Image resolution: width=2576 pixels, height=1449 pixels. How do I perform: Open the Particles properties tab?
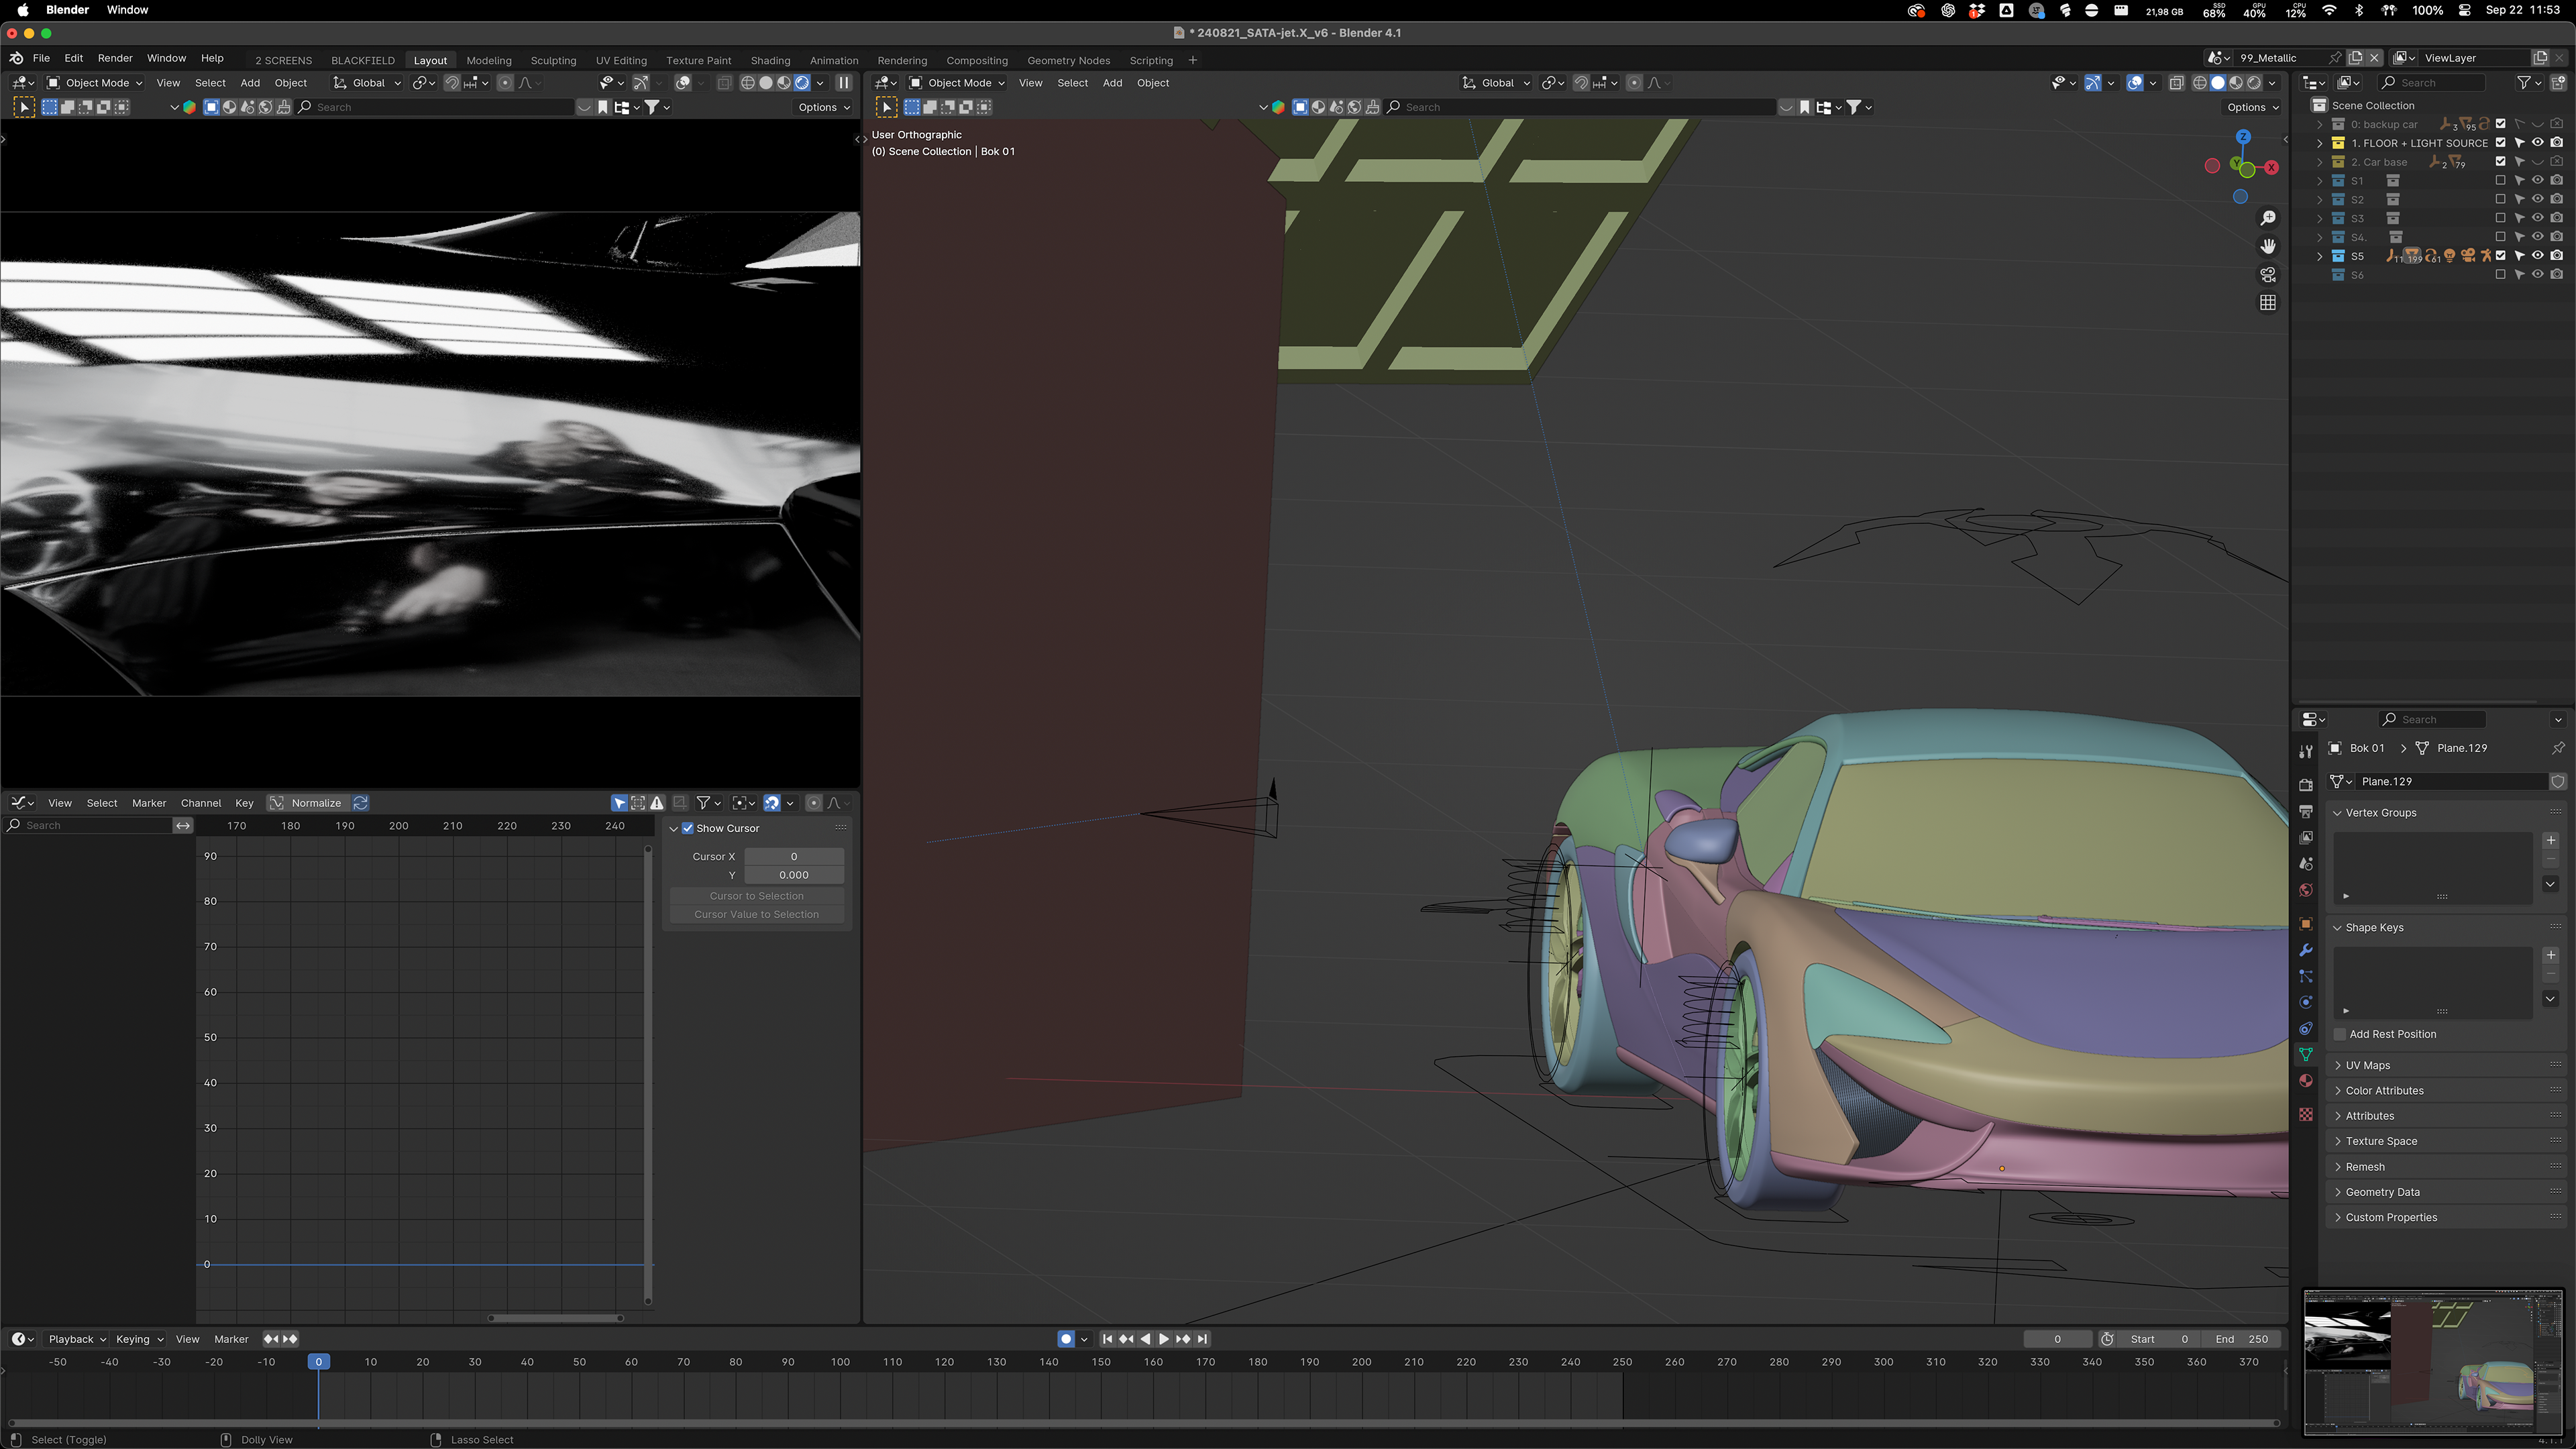coord(2306,976)
